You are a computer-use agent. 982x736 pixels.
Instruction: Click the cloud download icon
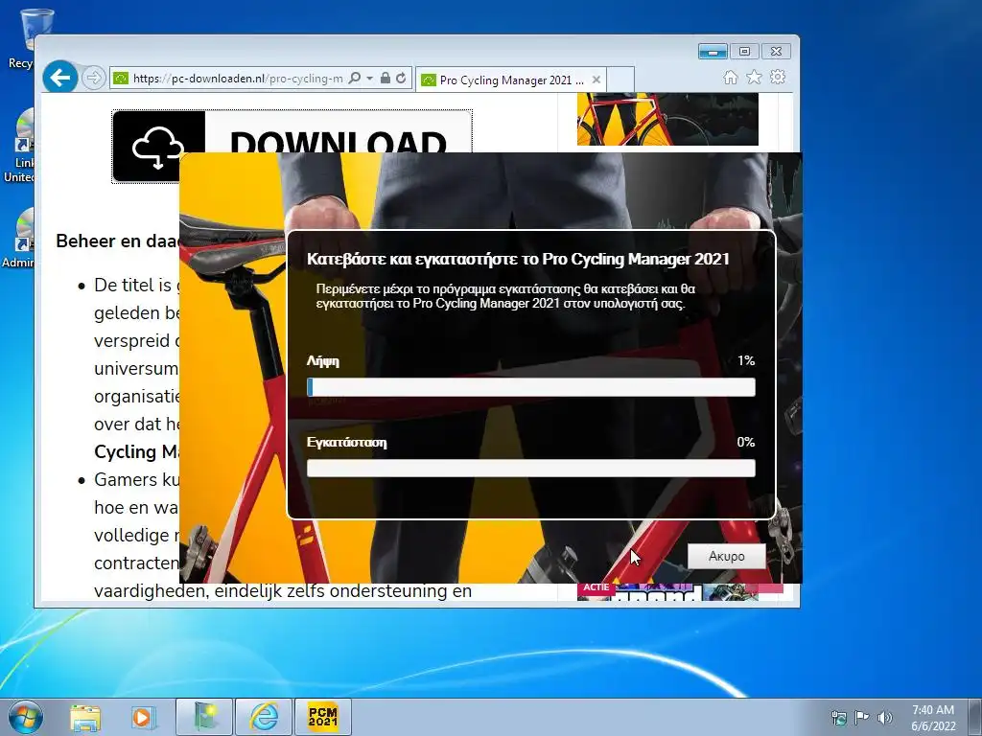(x=158, y=147)
